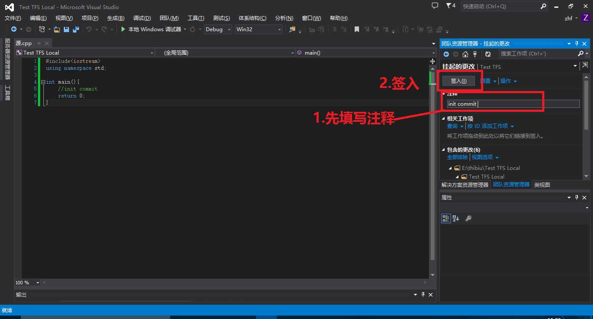This screenshot has height=319, width=593.
Task: Collapse the main() function code fold
Action: 43,82
